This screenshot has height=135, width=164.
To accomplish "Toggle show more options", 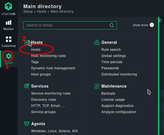I will (x=143, y=25).
